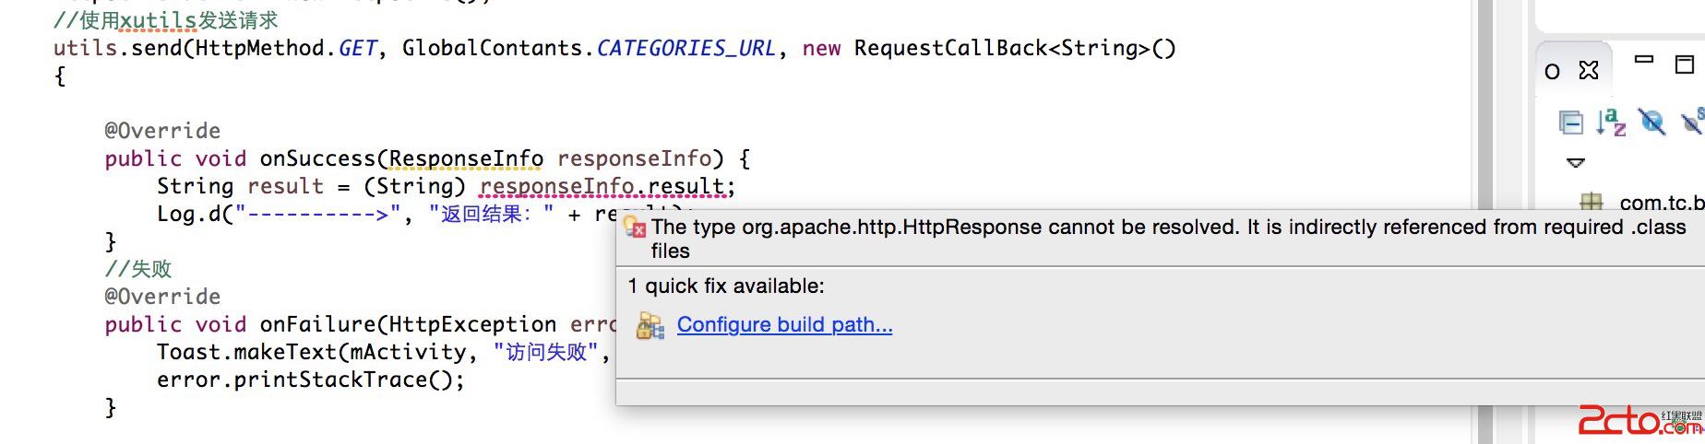
Task: Click the package icon beside com.tc.b
Action: tap(1592, 202)
